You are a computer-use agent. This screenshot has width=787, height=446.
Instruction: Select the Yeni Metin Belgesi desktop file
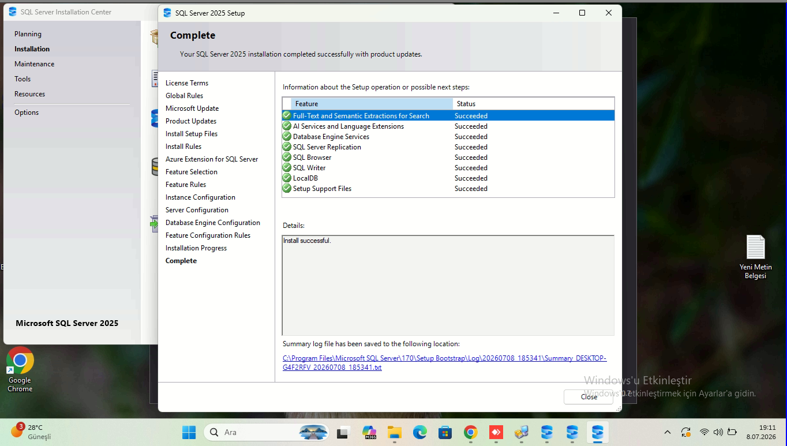(x=755, y=257)
